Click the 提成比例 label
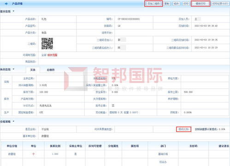This screenshot has height=166, width=230. 183,129
